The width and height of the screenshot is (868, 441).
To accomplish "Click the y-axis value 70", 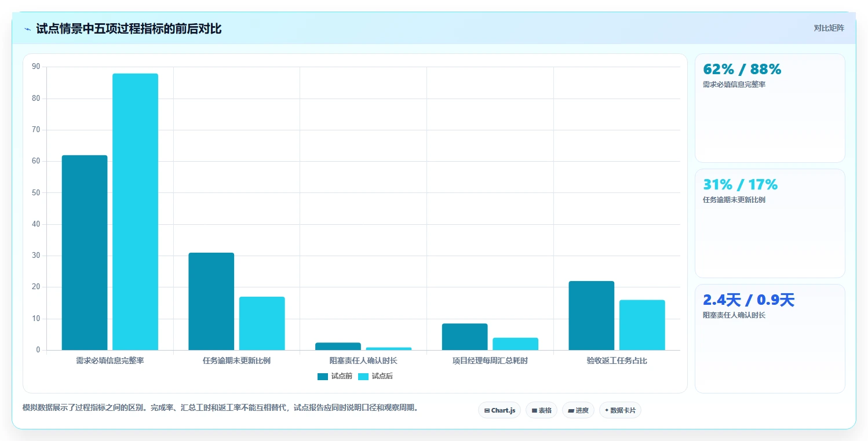I will [36, 130].
